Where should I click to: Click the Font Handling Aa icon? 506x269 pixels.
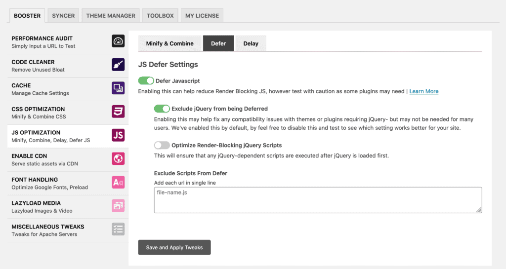click(x=118, y=182)
